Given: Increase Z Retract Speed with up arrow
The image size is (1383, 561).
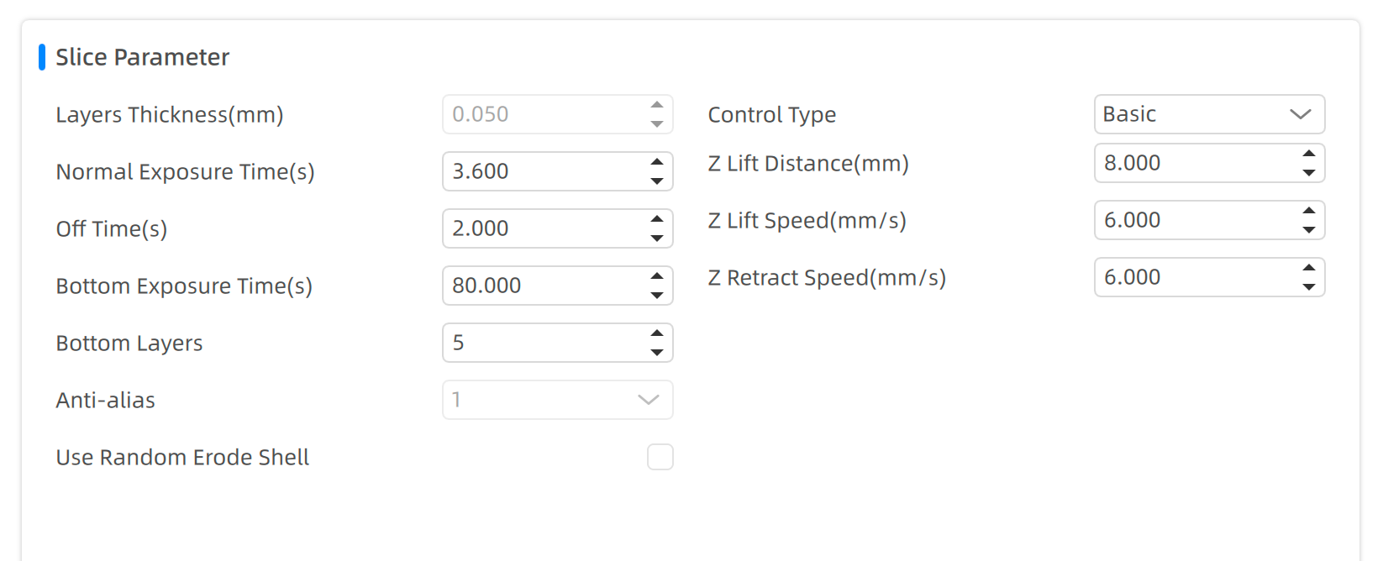Looking at the screenshot, I should tap(1309, 267).
